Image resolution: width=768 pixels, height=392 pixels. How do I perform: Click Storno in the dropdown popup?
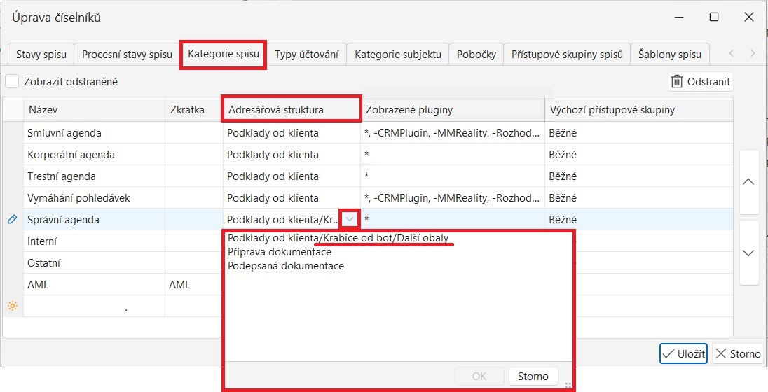(x=533, y=377)
